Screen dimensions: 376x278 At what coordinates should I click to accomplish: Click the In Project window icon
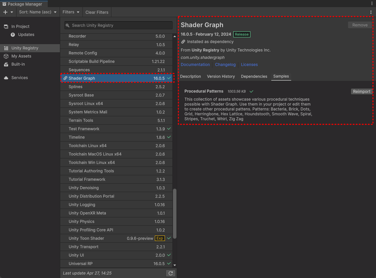click(6, 26)
